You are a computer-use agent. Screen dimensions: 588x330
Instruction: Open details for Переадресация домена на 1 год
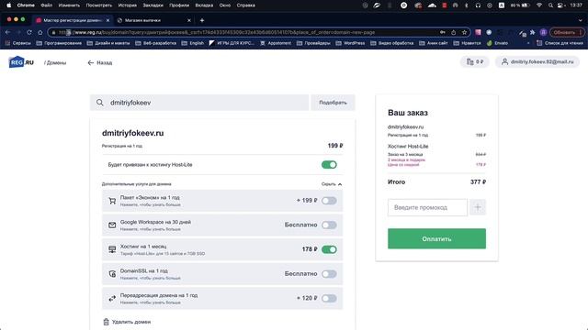pyautogui.click(x=150, y=302)
